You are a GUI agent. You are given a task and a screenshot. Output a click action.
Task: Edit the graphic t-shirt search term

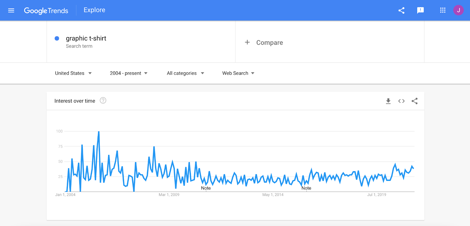tap(86, 38)
